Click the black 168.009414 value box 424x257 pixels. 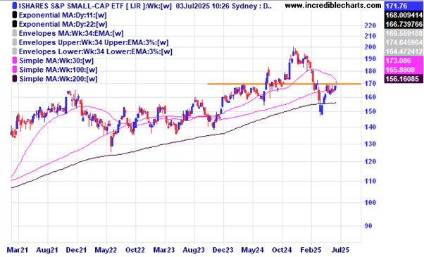click(404, 15)
